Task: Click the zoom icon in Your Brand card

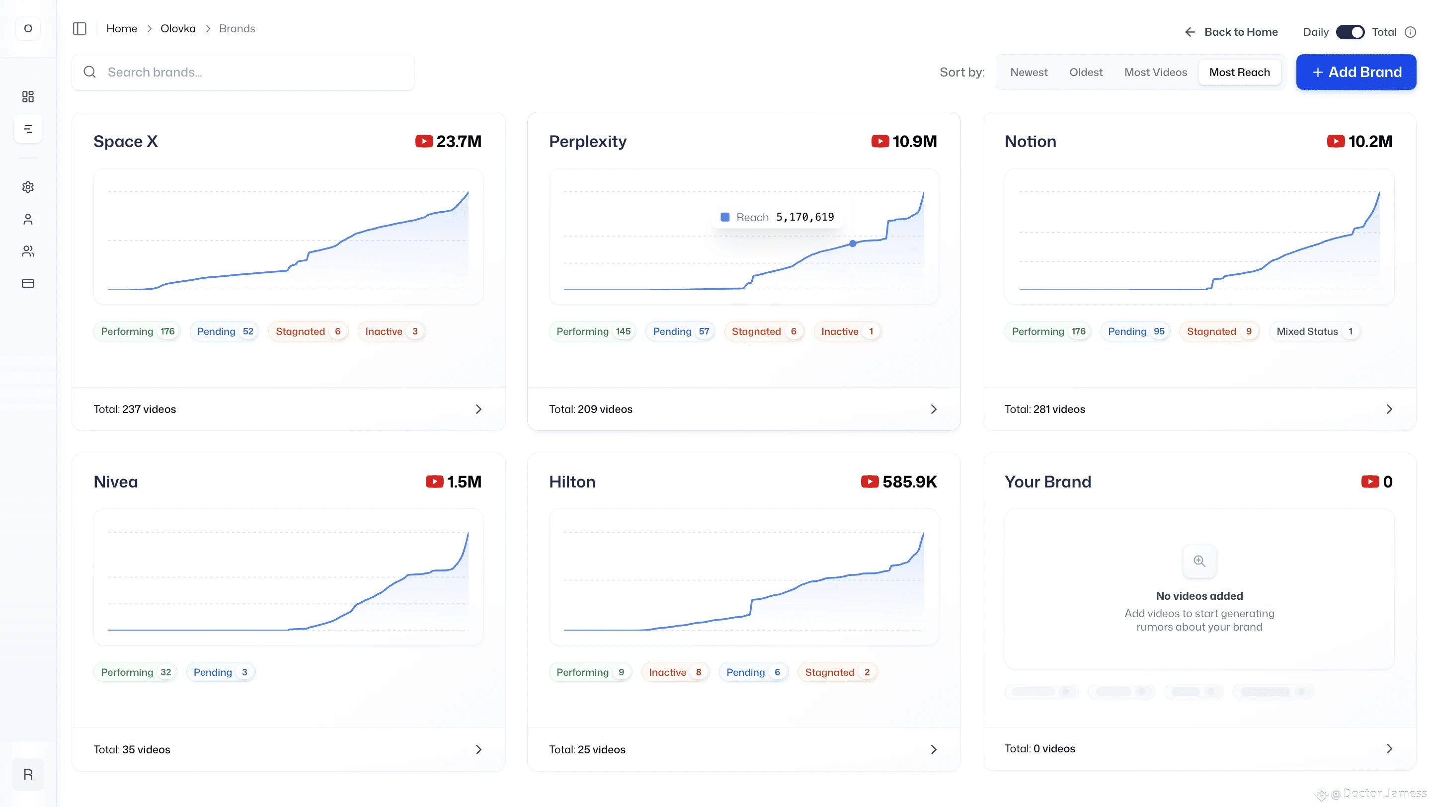Action: pos(1199,561)
